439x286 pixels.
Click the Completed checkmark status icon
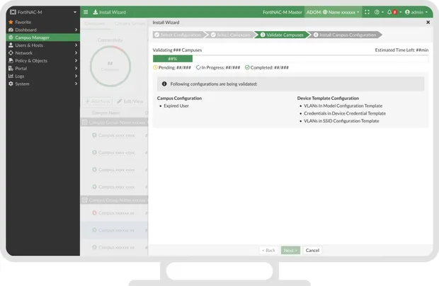(x=247, y=67)
